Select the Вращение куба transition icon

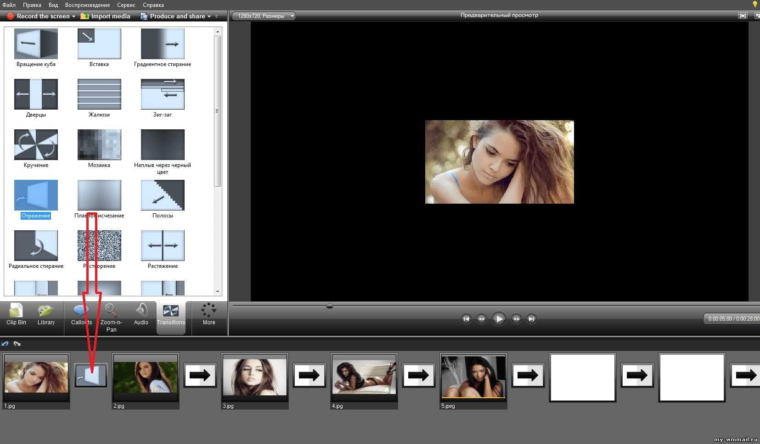click(x=36, y=44)
